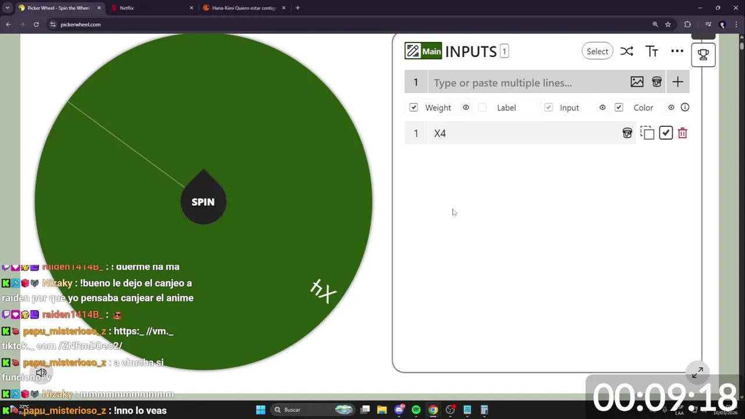This screenshot has width=745, height=419.
Task: Duplicate the X4 input
Action: click(647, 133)
